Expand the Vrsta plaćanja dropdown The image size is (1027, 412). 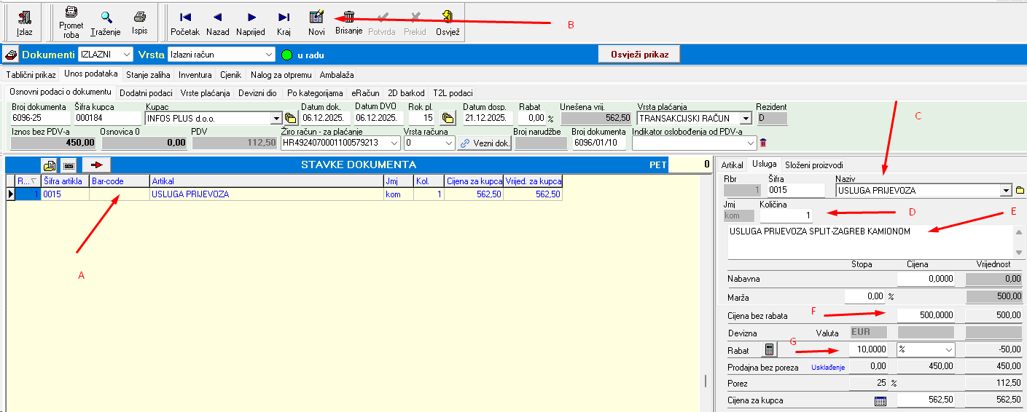pyautogui.click(x=745, y=118)
